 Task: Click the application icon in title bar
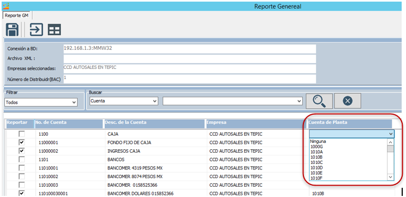coord(6,6)
